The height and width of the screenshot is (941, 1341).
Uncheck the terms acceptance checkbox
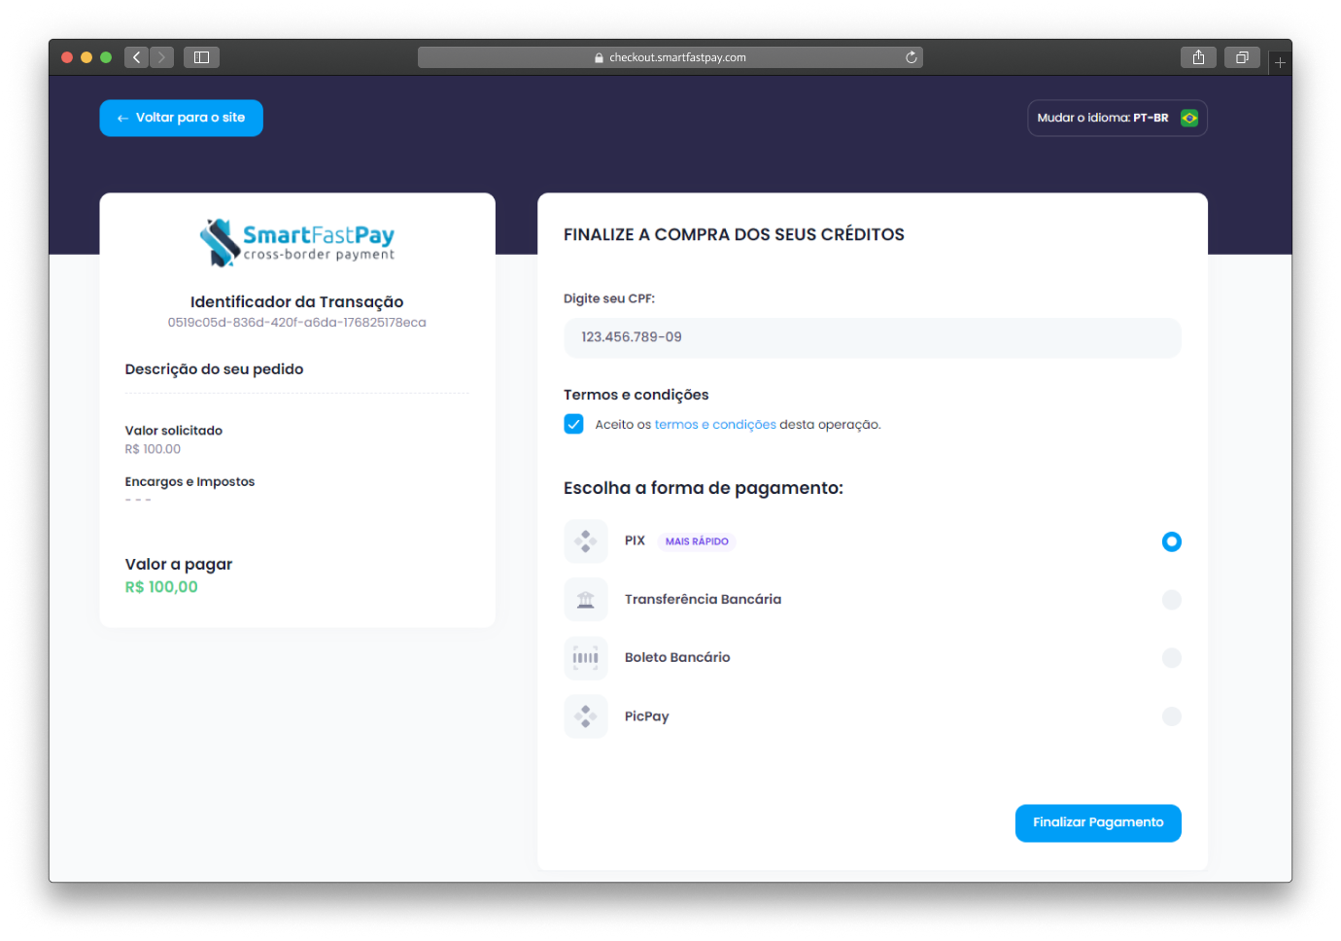pos(573,424)
